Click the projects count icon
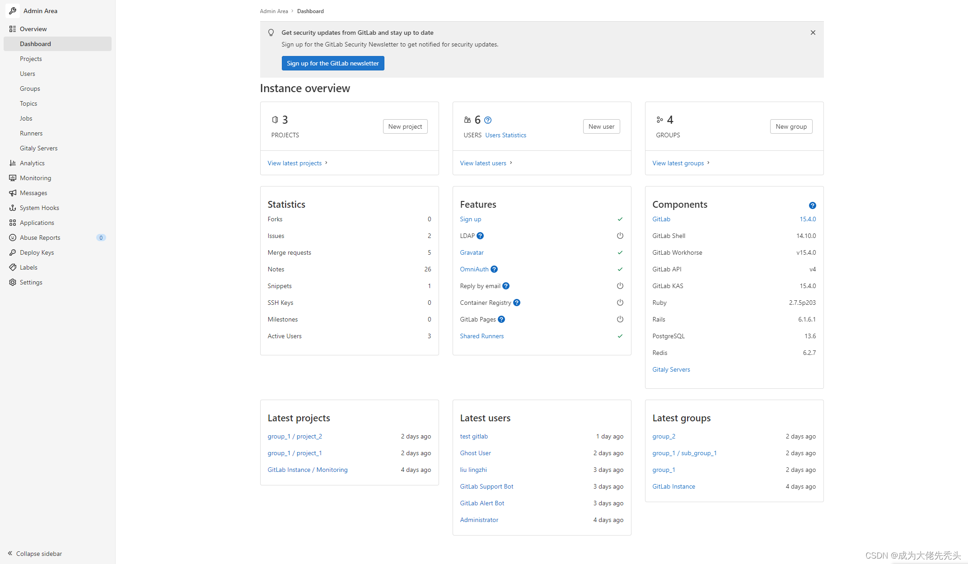The height and width of the screenshot is (564, 968). coord(275,120)
